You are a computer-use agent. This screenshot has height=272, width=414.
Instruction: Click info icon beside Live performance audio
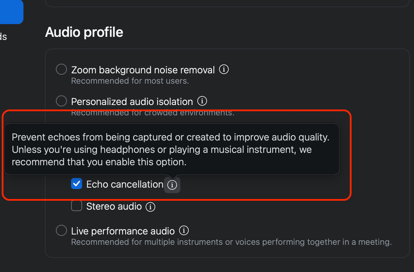(x=184, y=230)
